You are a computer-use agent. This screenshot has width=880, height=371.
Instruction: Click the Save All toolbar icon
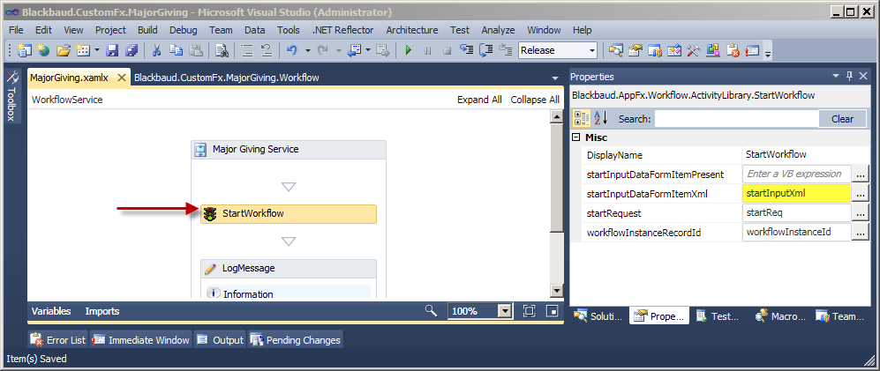tap(130, 50)
